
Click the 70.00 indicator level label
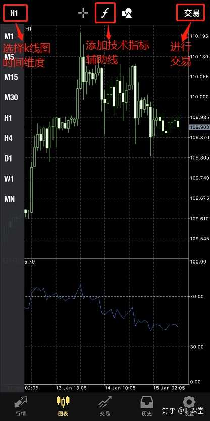coord(197,296)
